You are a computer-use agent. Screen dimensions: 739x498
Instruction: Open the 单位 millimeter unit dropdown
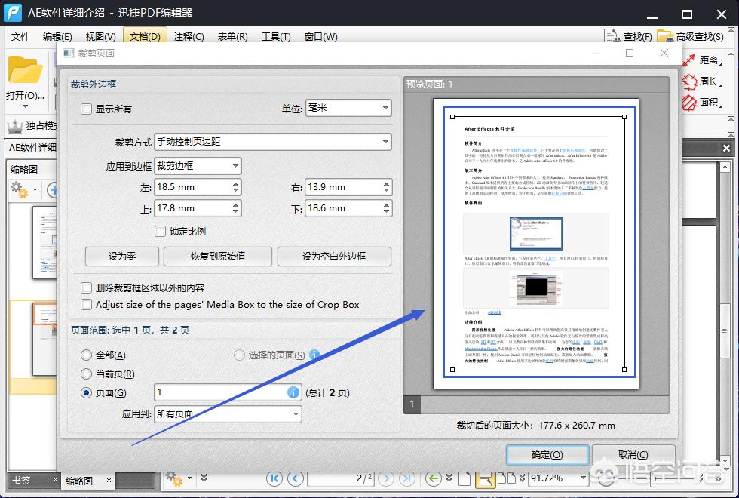348,109
